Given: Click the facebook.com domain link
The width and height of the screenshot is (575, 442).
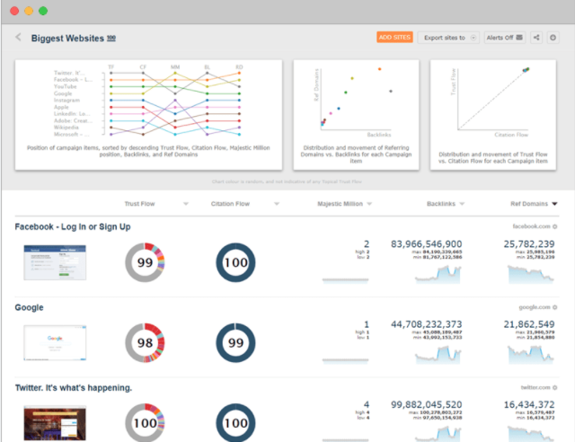Looking at the screenshot, I should (531, 226).
